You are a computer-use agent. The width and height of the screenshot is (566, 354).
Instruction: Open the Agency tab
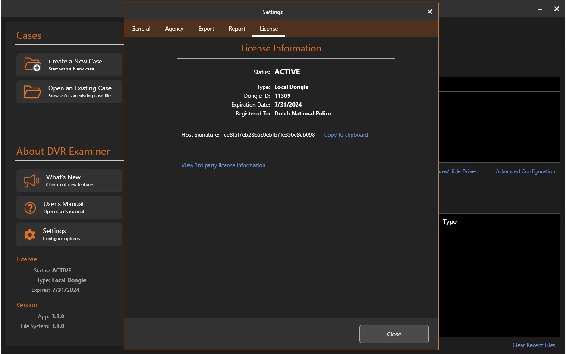174,29
